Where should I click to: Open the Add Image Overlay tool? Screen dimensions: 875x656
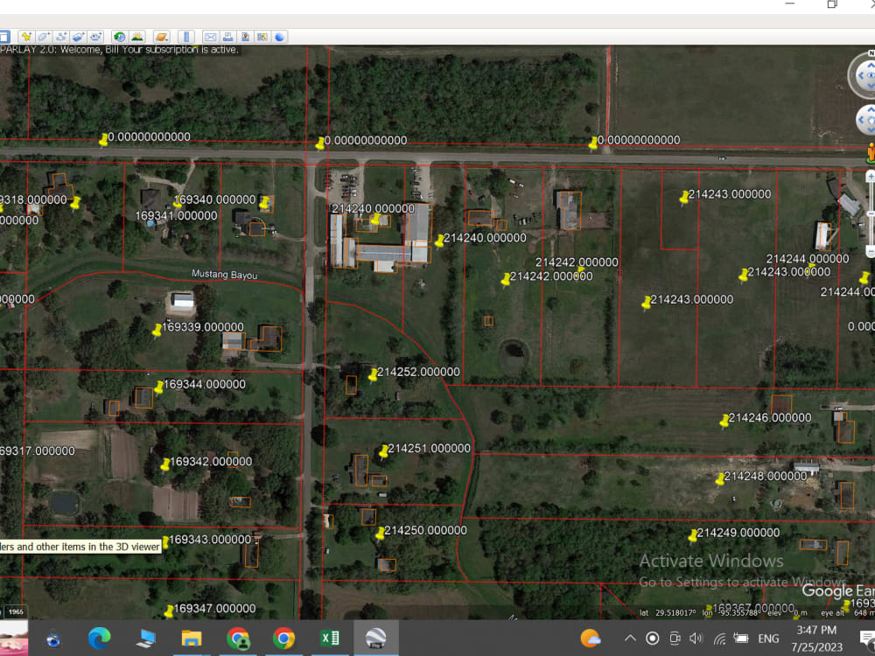click(x=77, y=37)
